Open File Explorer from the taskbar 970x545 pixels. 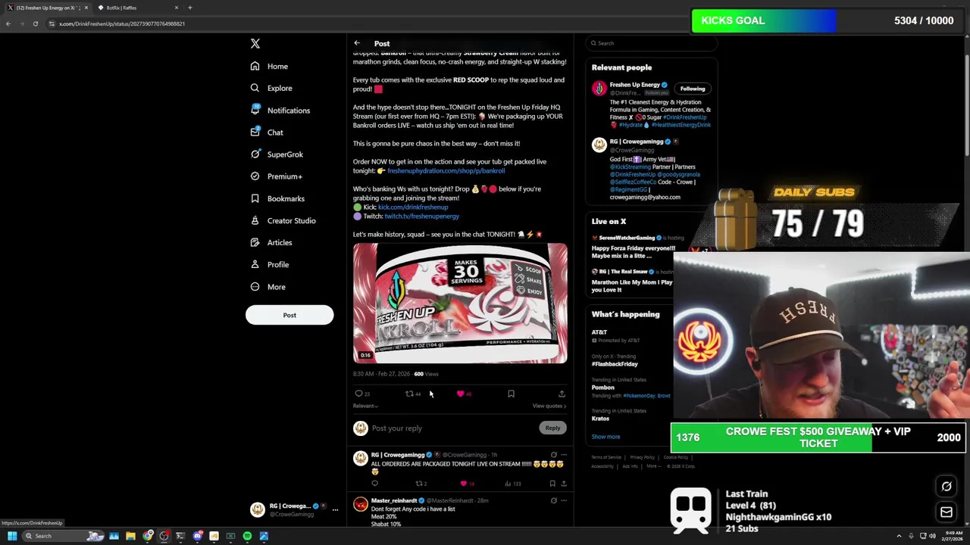coord(130,536)
